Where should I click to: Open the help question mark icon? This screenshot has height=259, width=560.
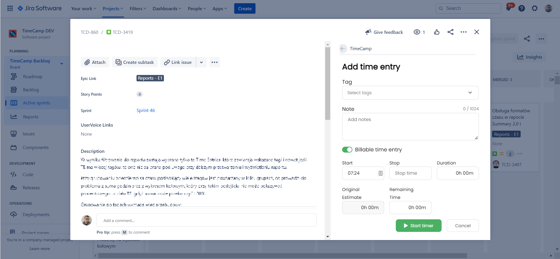pos(521,8)
